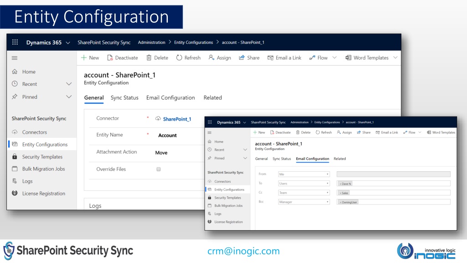This screenshot has width=467, height=263.
Task: Switch to the Sync Status tab in the back window
Action: [x=125, y=98]
